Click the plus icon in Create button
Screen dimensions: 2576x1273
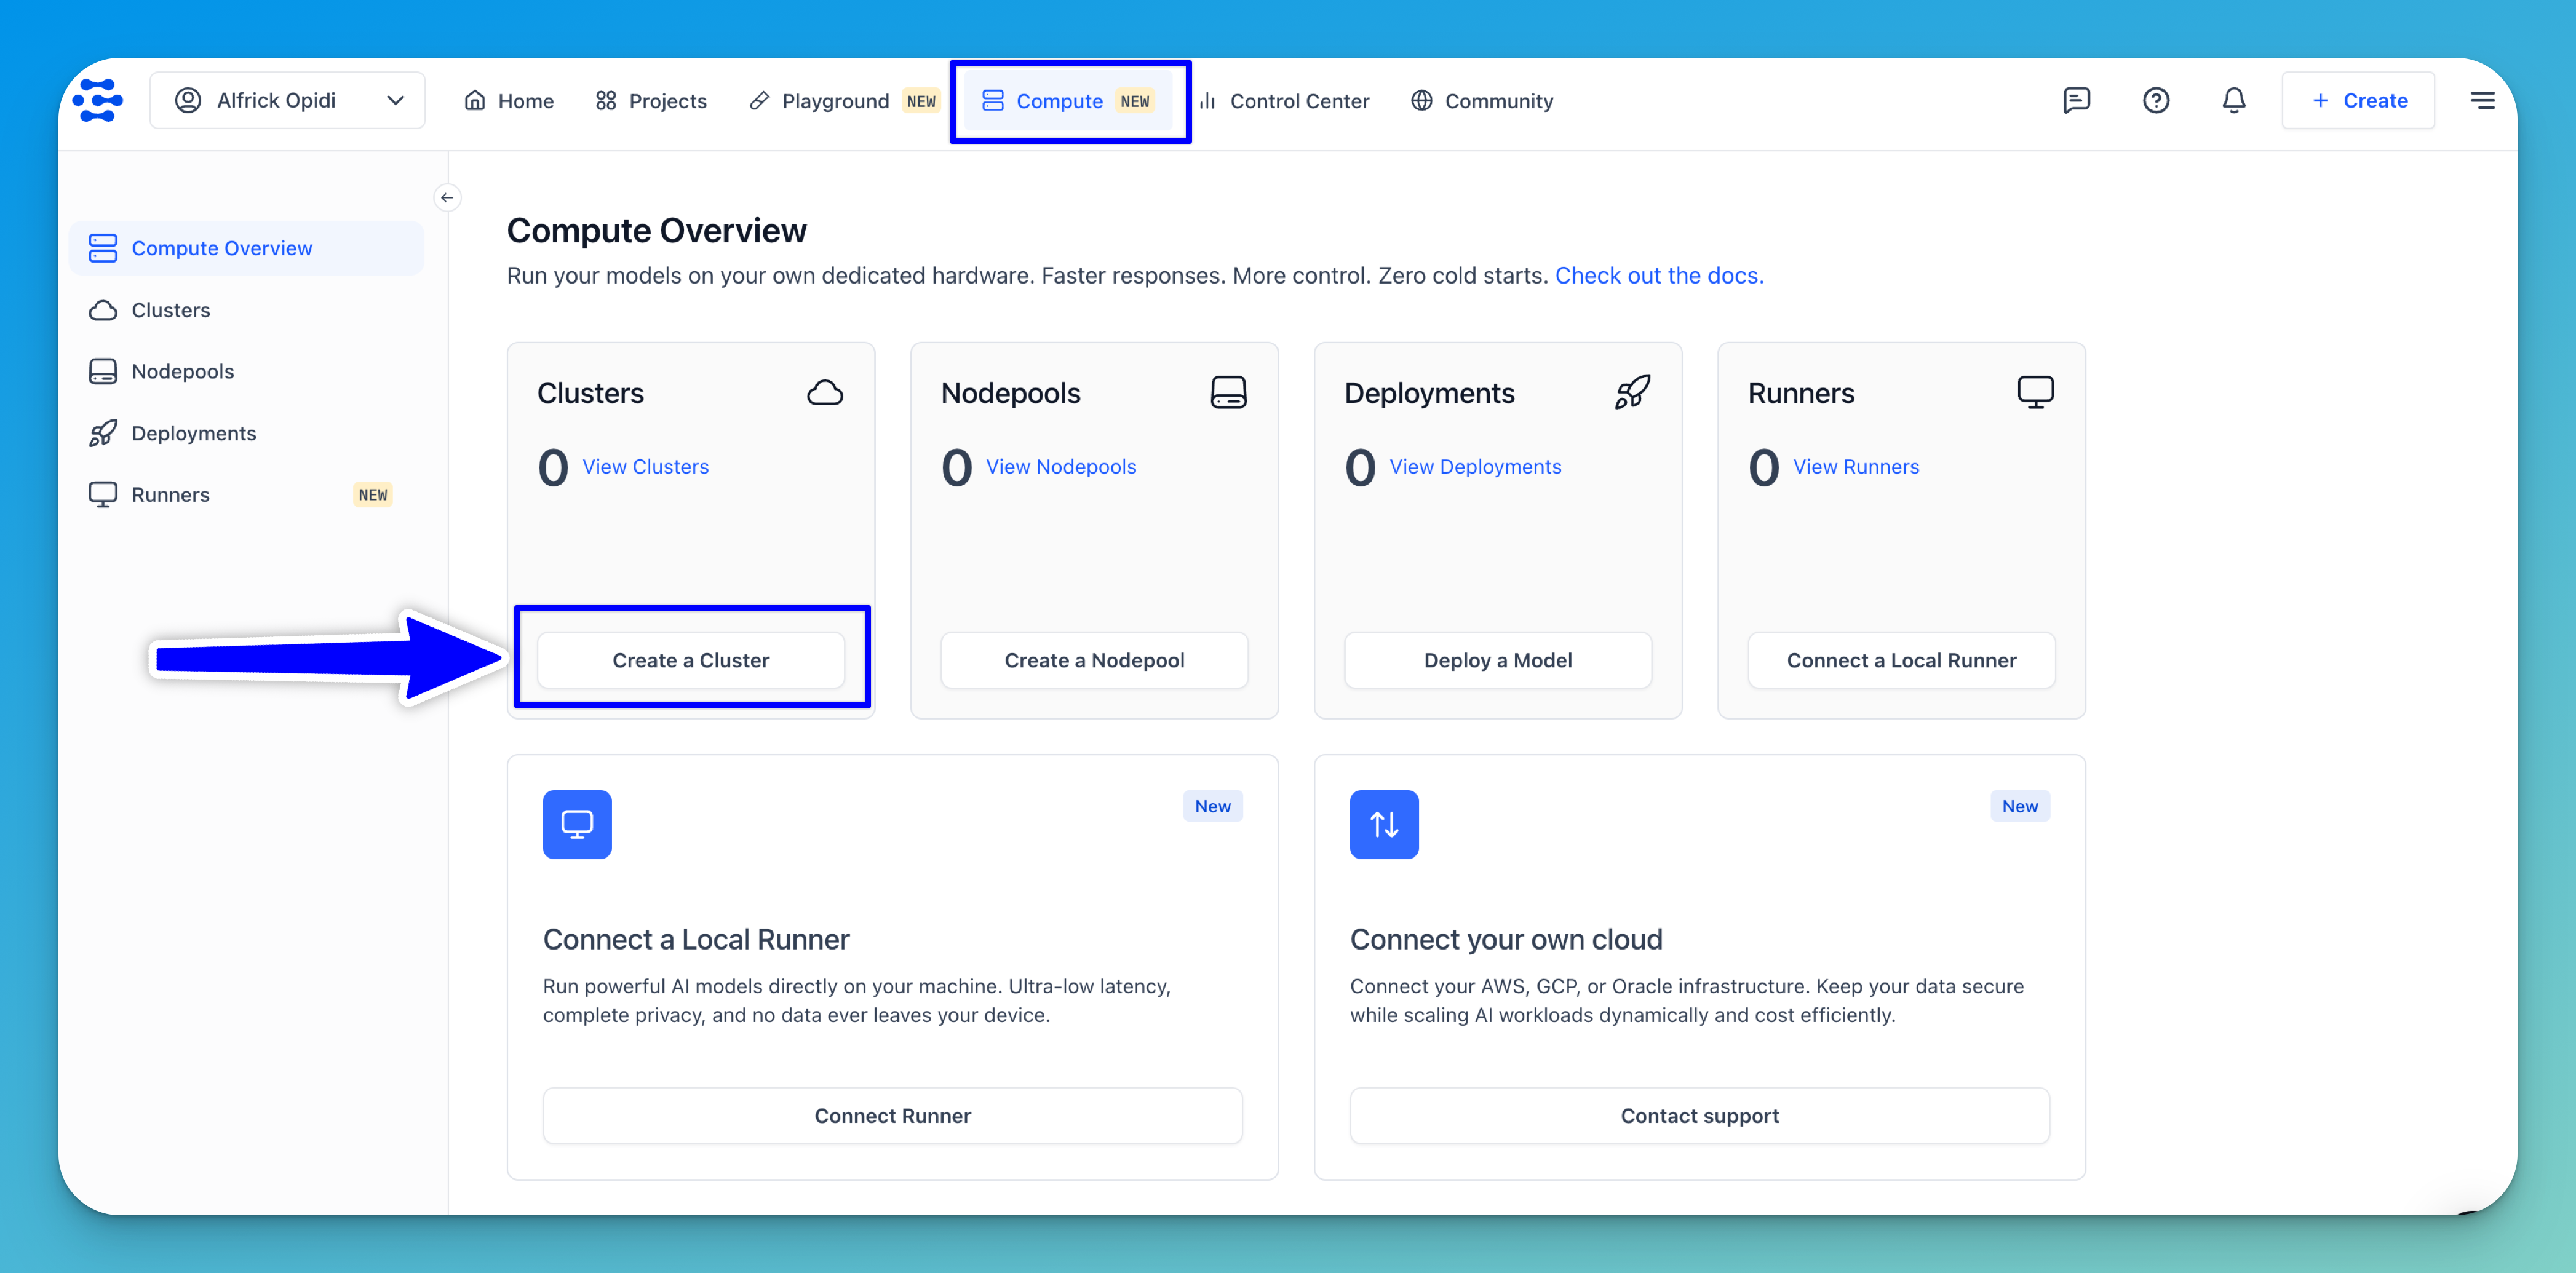(2321, 100)
